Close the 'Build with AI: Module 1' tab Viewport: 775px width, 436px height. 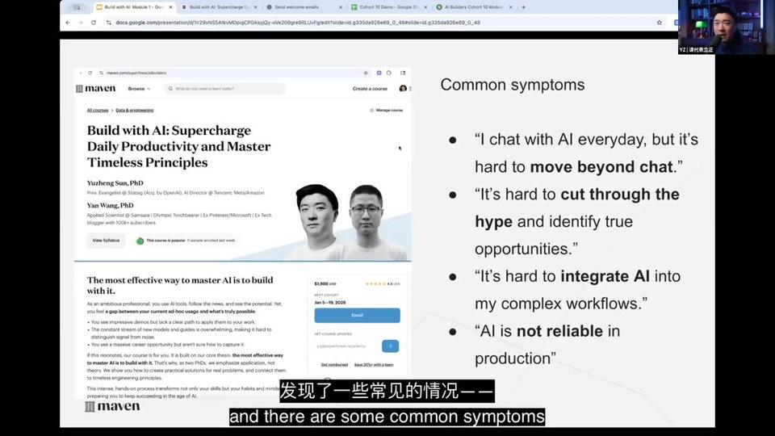coord(170,7)
